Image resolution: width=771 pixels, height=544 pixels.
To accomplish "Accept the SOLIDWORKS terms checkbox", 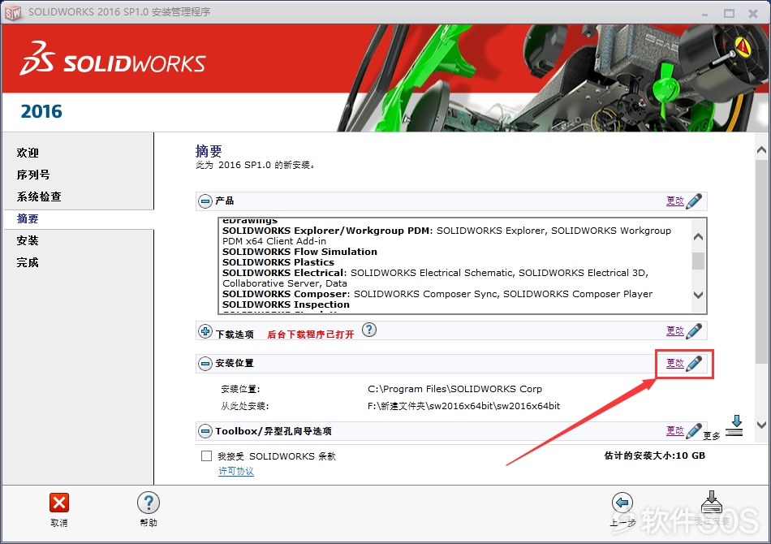I will coord(206,456).
